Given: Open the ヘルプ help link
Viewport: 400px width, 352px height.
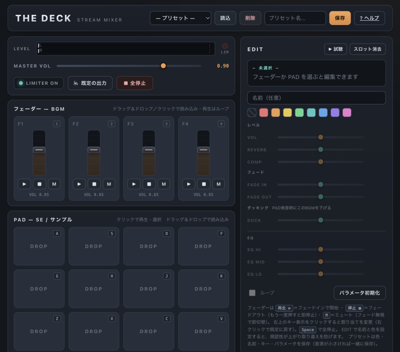Looking at the screenshot, I should pyautogui.click(x=370, y=18).
